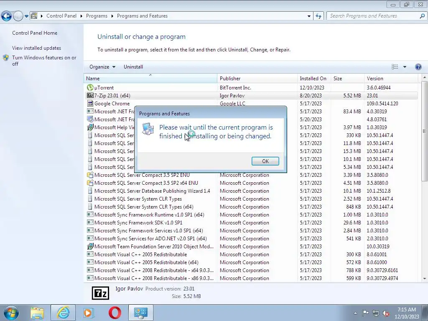Click the BitTorrent Inc. publisher cell
The width and height of the screenshot is (428, 321).
(x=235, y=88)
